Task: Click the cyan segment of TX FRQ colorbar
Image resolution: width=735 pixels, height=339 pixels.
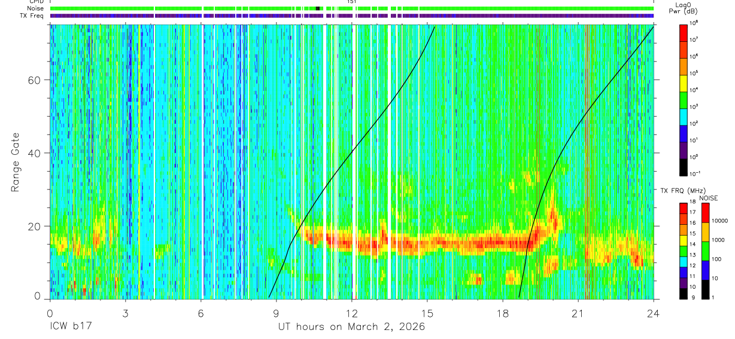Action: click(x=684, y=261)
